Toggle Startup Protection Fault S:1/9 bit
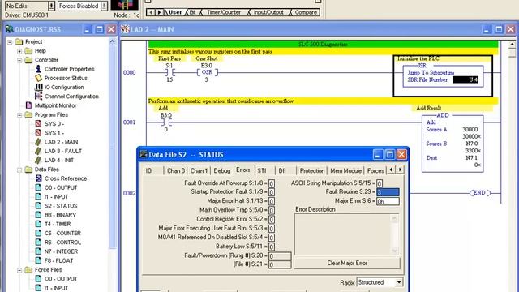Image resolution: width=519 pixels, height=292 pixels. pos(272,192)
